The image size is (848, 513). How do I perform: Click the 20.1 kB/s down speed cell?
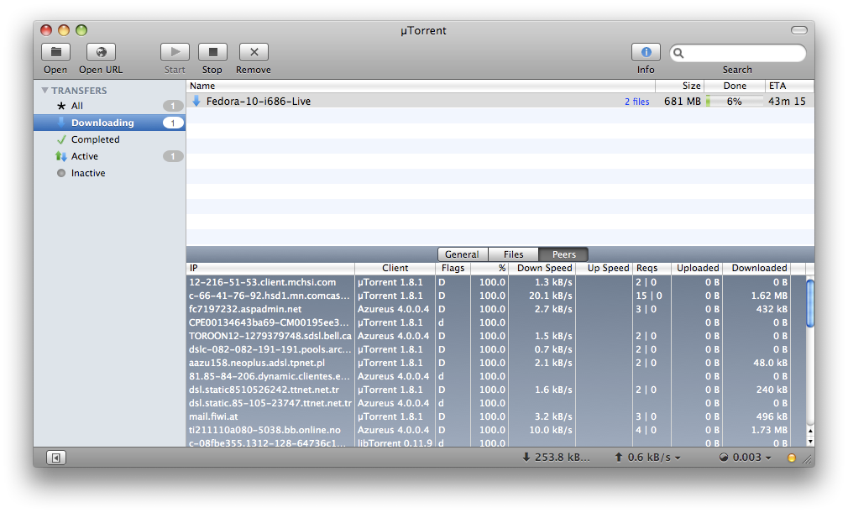point(551,296)
